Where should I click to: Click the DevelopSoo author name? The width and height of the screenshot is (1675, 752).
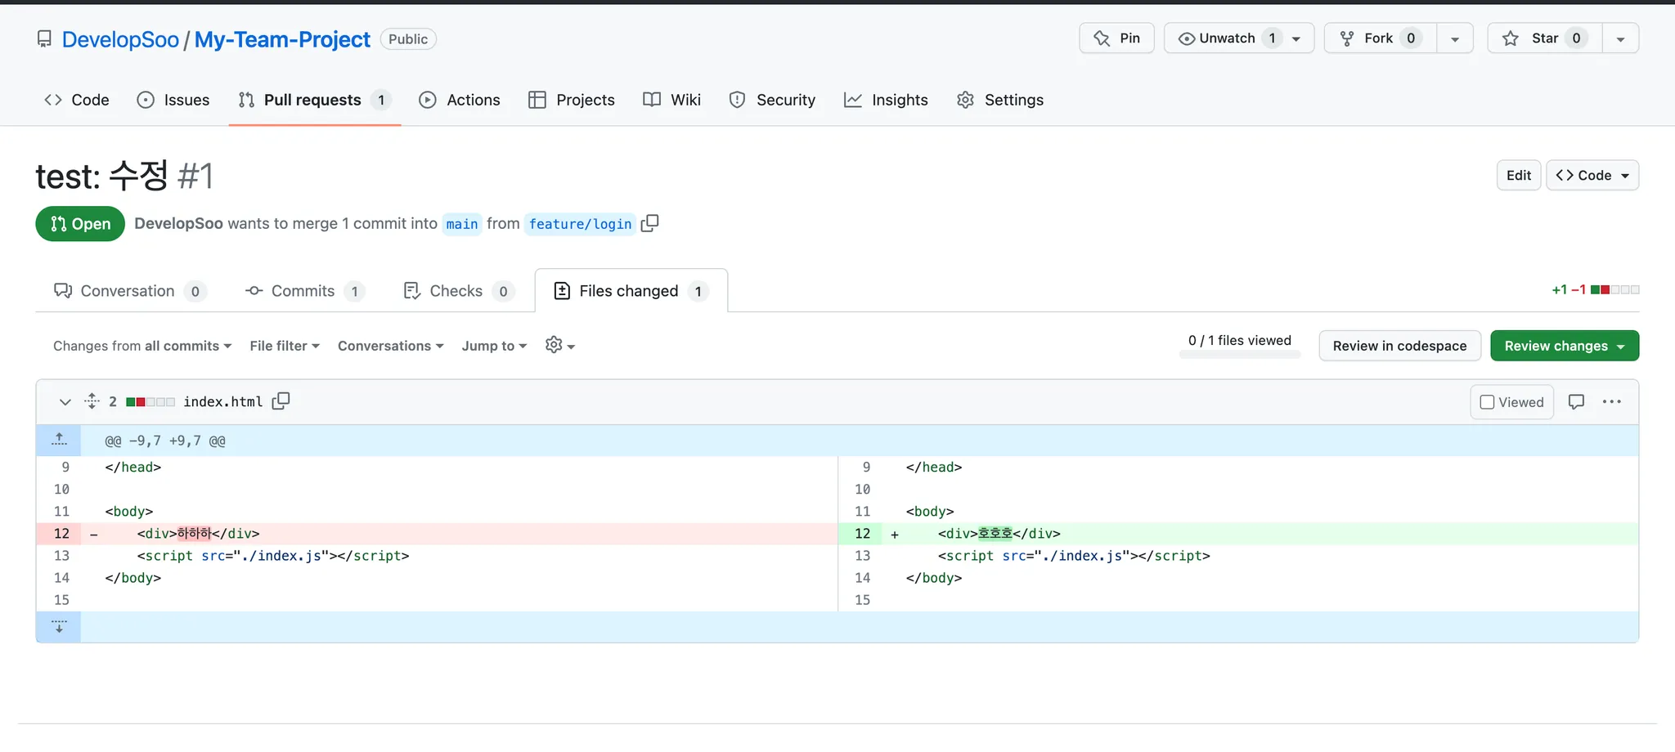178,223
